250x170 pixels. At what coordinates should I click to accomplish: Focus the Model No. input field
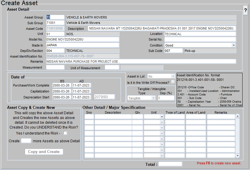[82, 39]
